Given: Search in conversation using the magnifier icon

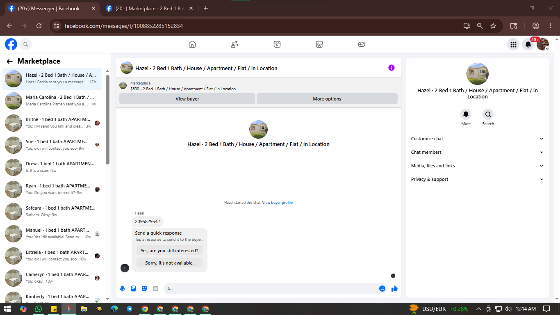Looking at the screenshot, I should click(488, 114).
